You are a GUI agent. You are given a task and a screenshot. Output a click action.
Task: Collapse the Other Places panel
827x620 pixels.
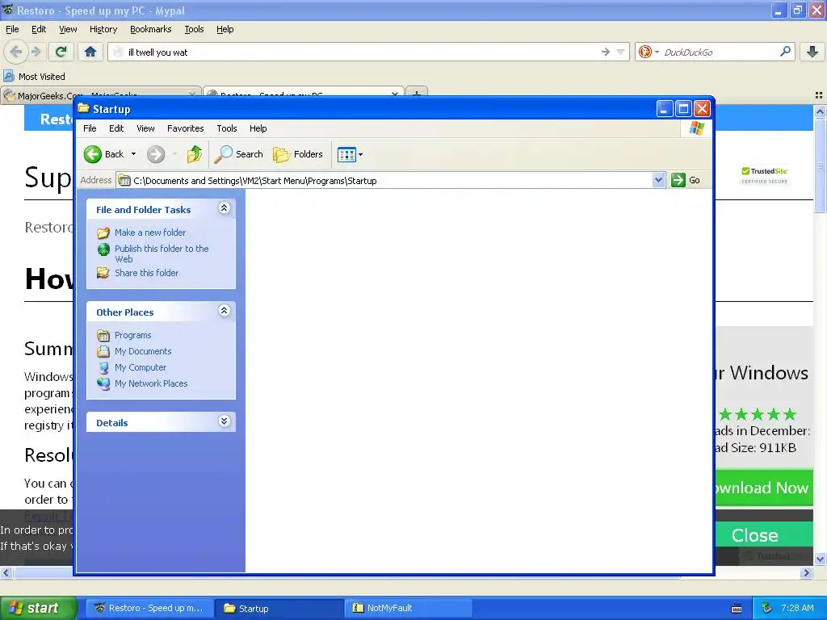coord(225,311)
